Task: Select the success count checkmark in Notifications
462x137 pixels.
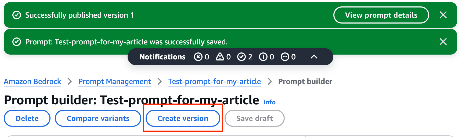Action: [241, 57]
